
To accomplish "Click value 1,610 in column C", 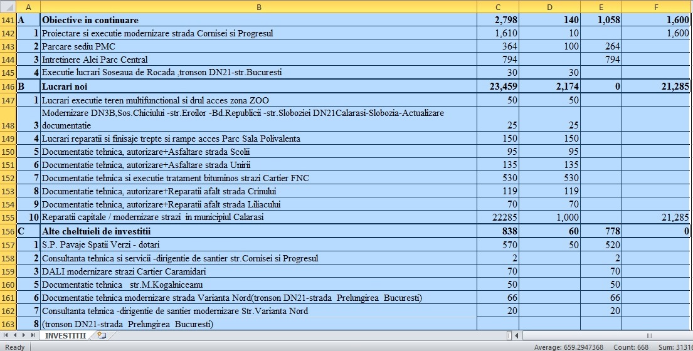I will pos(498,33).
